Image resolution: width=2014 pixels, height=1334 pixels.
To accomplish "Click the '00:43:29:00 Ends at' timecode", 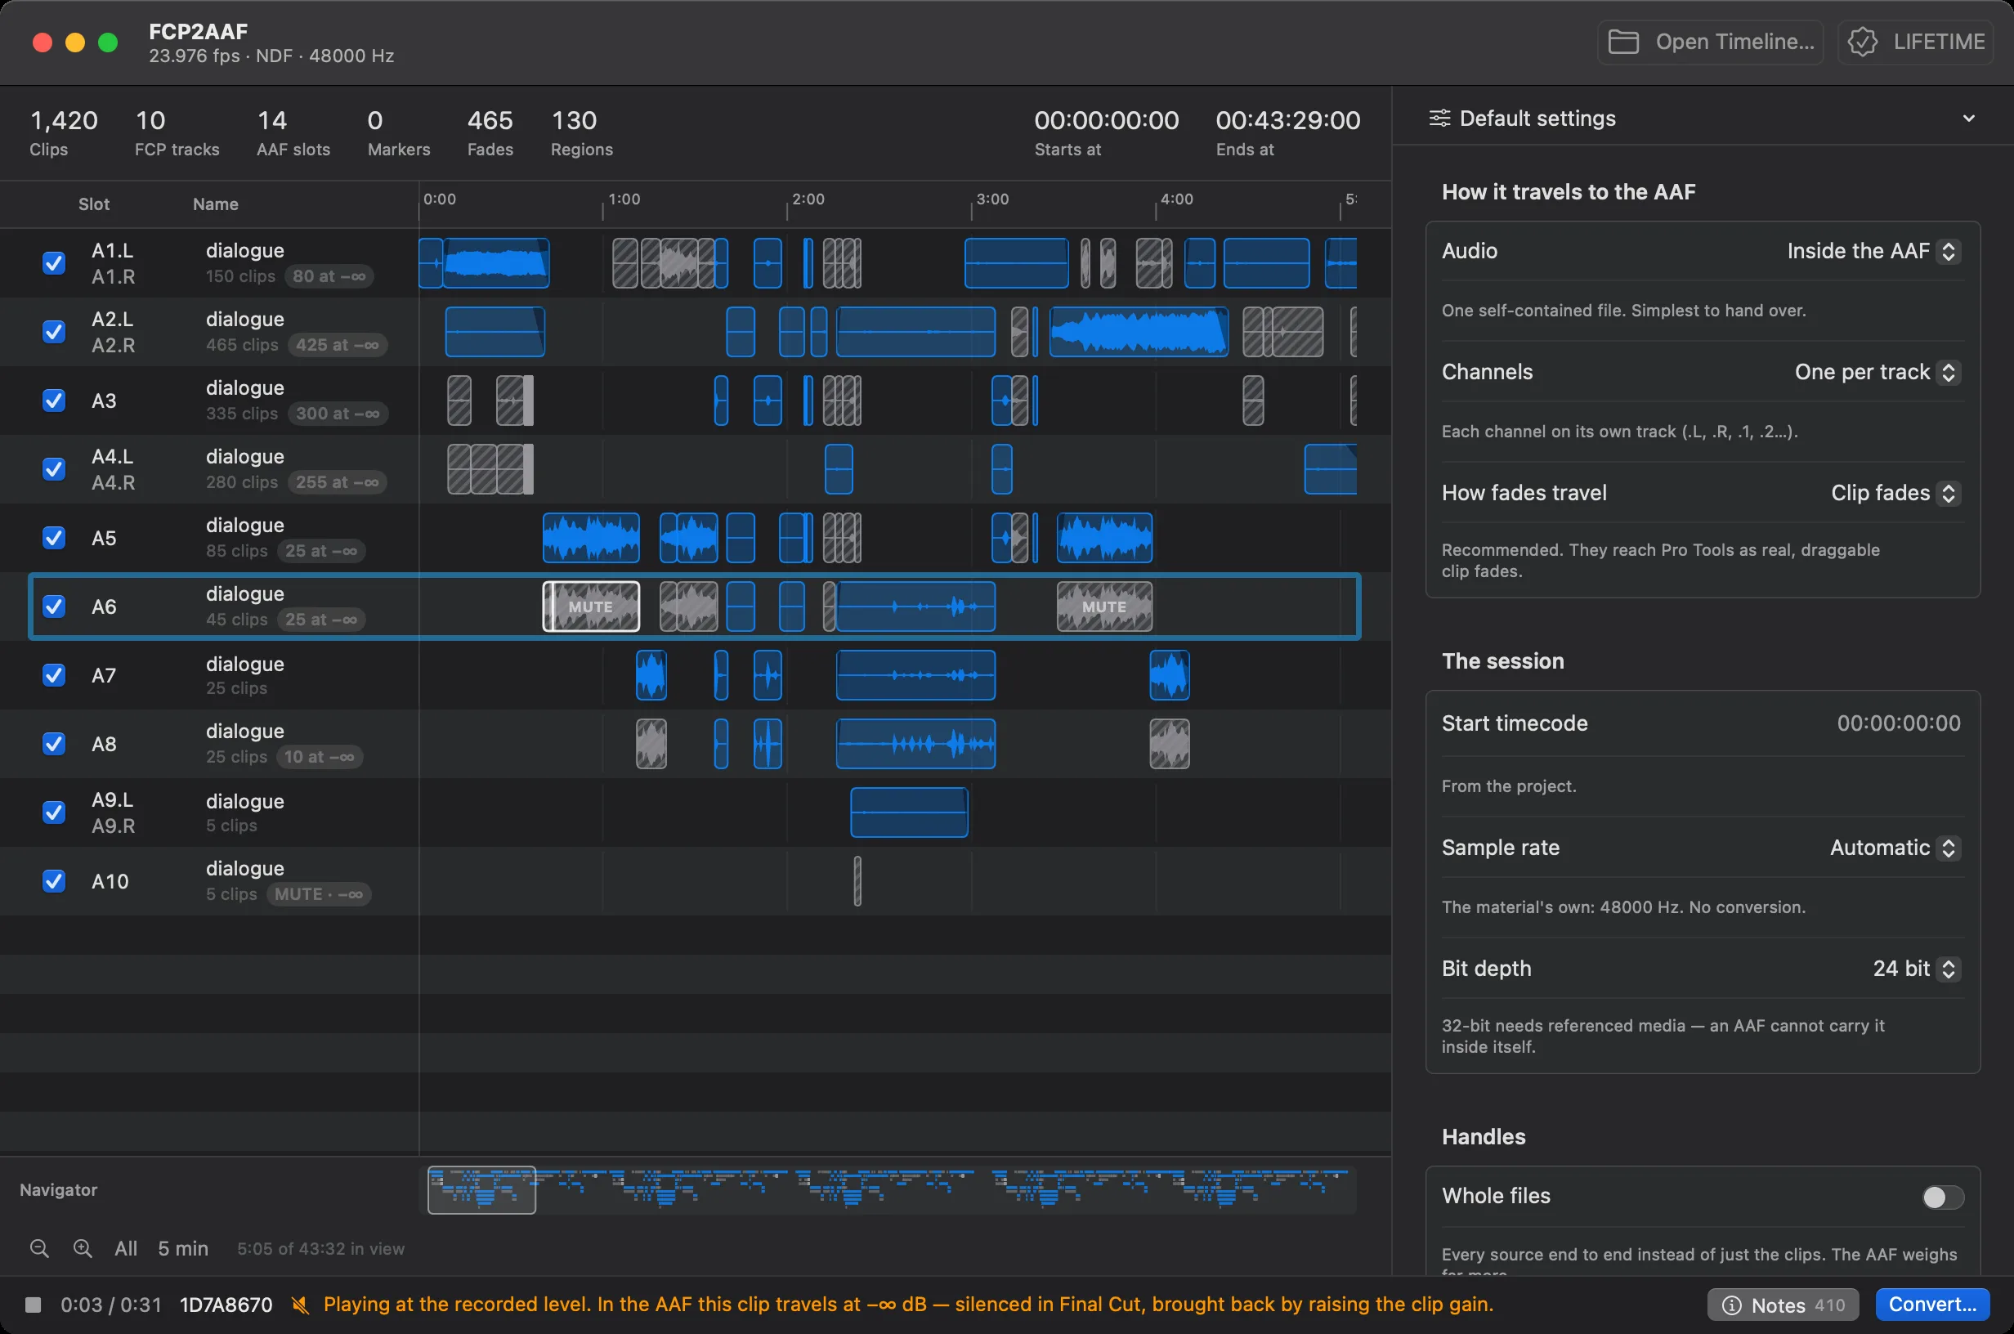I will coord(1287,132).
